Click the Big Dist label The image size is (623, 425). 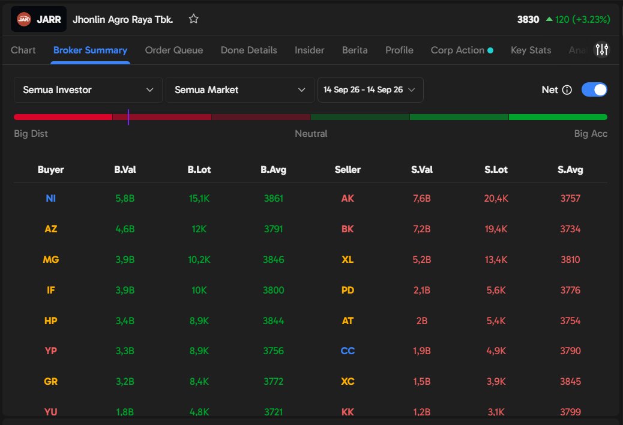(31, 133)
